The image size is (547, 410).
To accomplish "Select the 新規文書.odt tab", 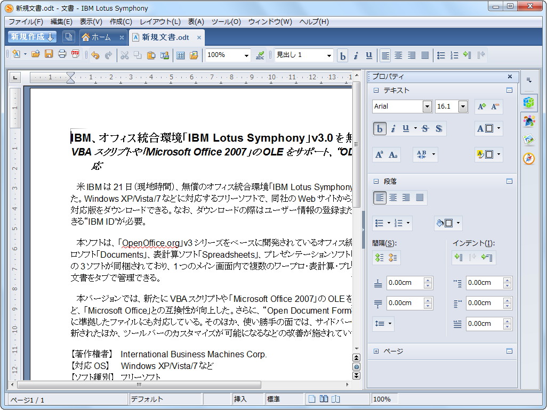I will 165,37.
